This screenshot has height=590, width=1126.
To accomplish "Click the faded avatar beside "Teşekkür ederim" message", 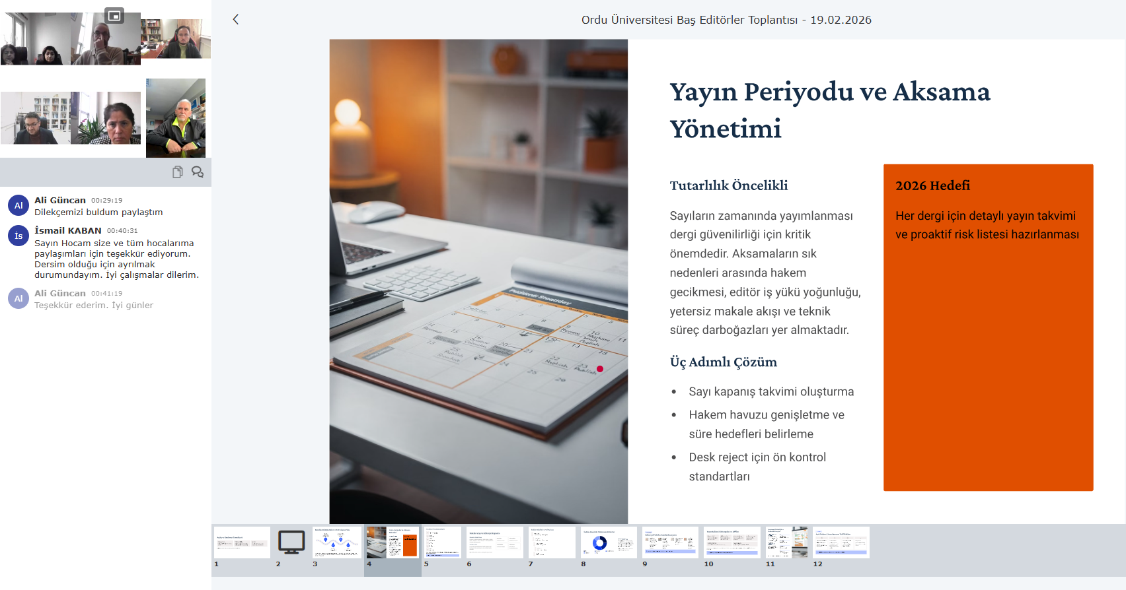I will (19, 298).
